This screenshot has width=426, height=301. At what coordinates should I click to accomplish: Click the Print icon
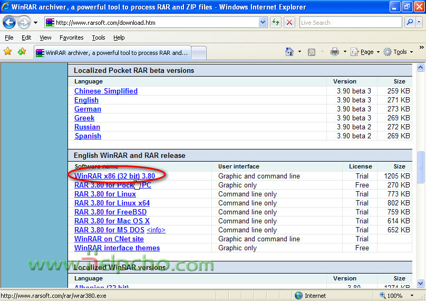(335, 52)
